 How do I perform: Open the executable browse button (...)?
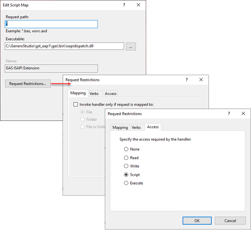click(x=131, y=46)
